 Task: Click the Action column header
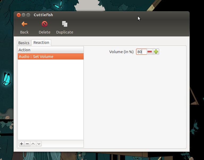point(51,50)
